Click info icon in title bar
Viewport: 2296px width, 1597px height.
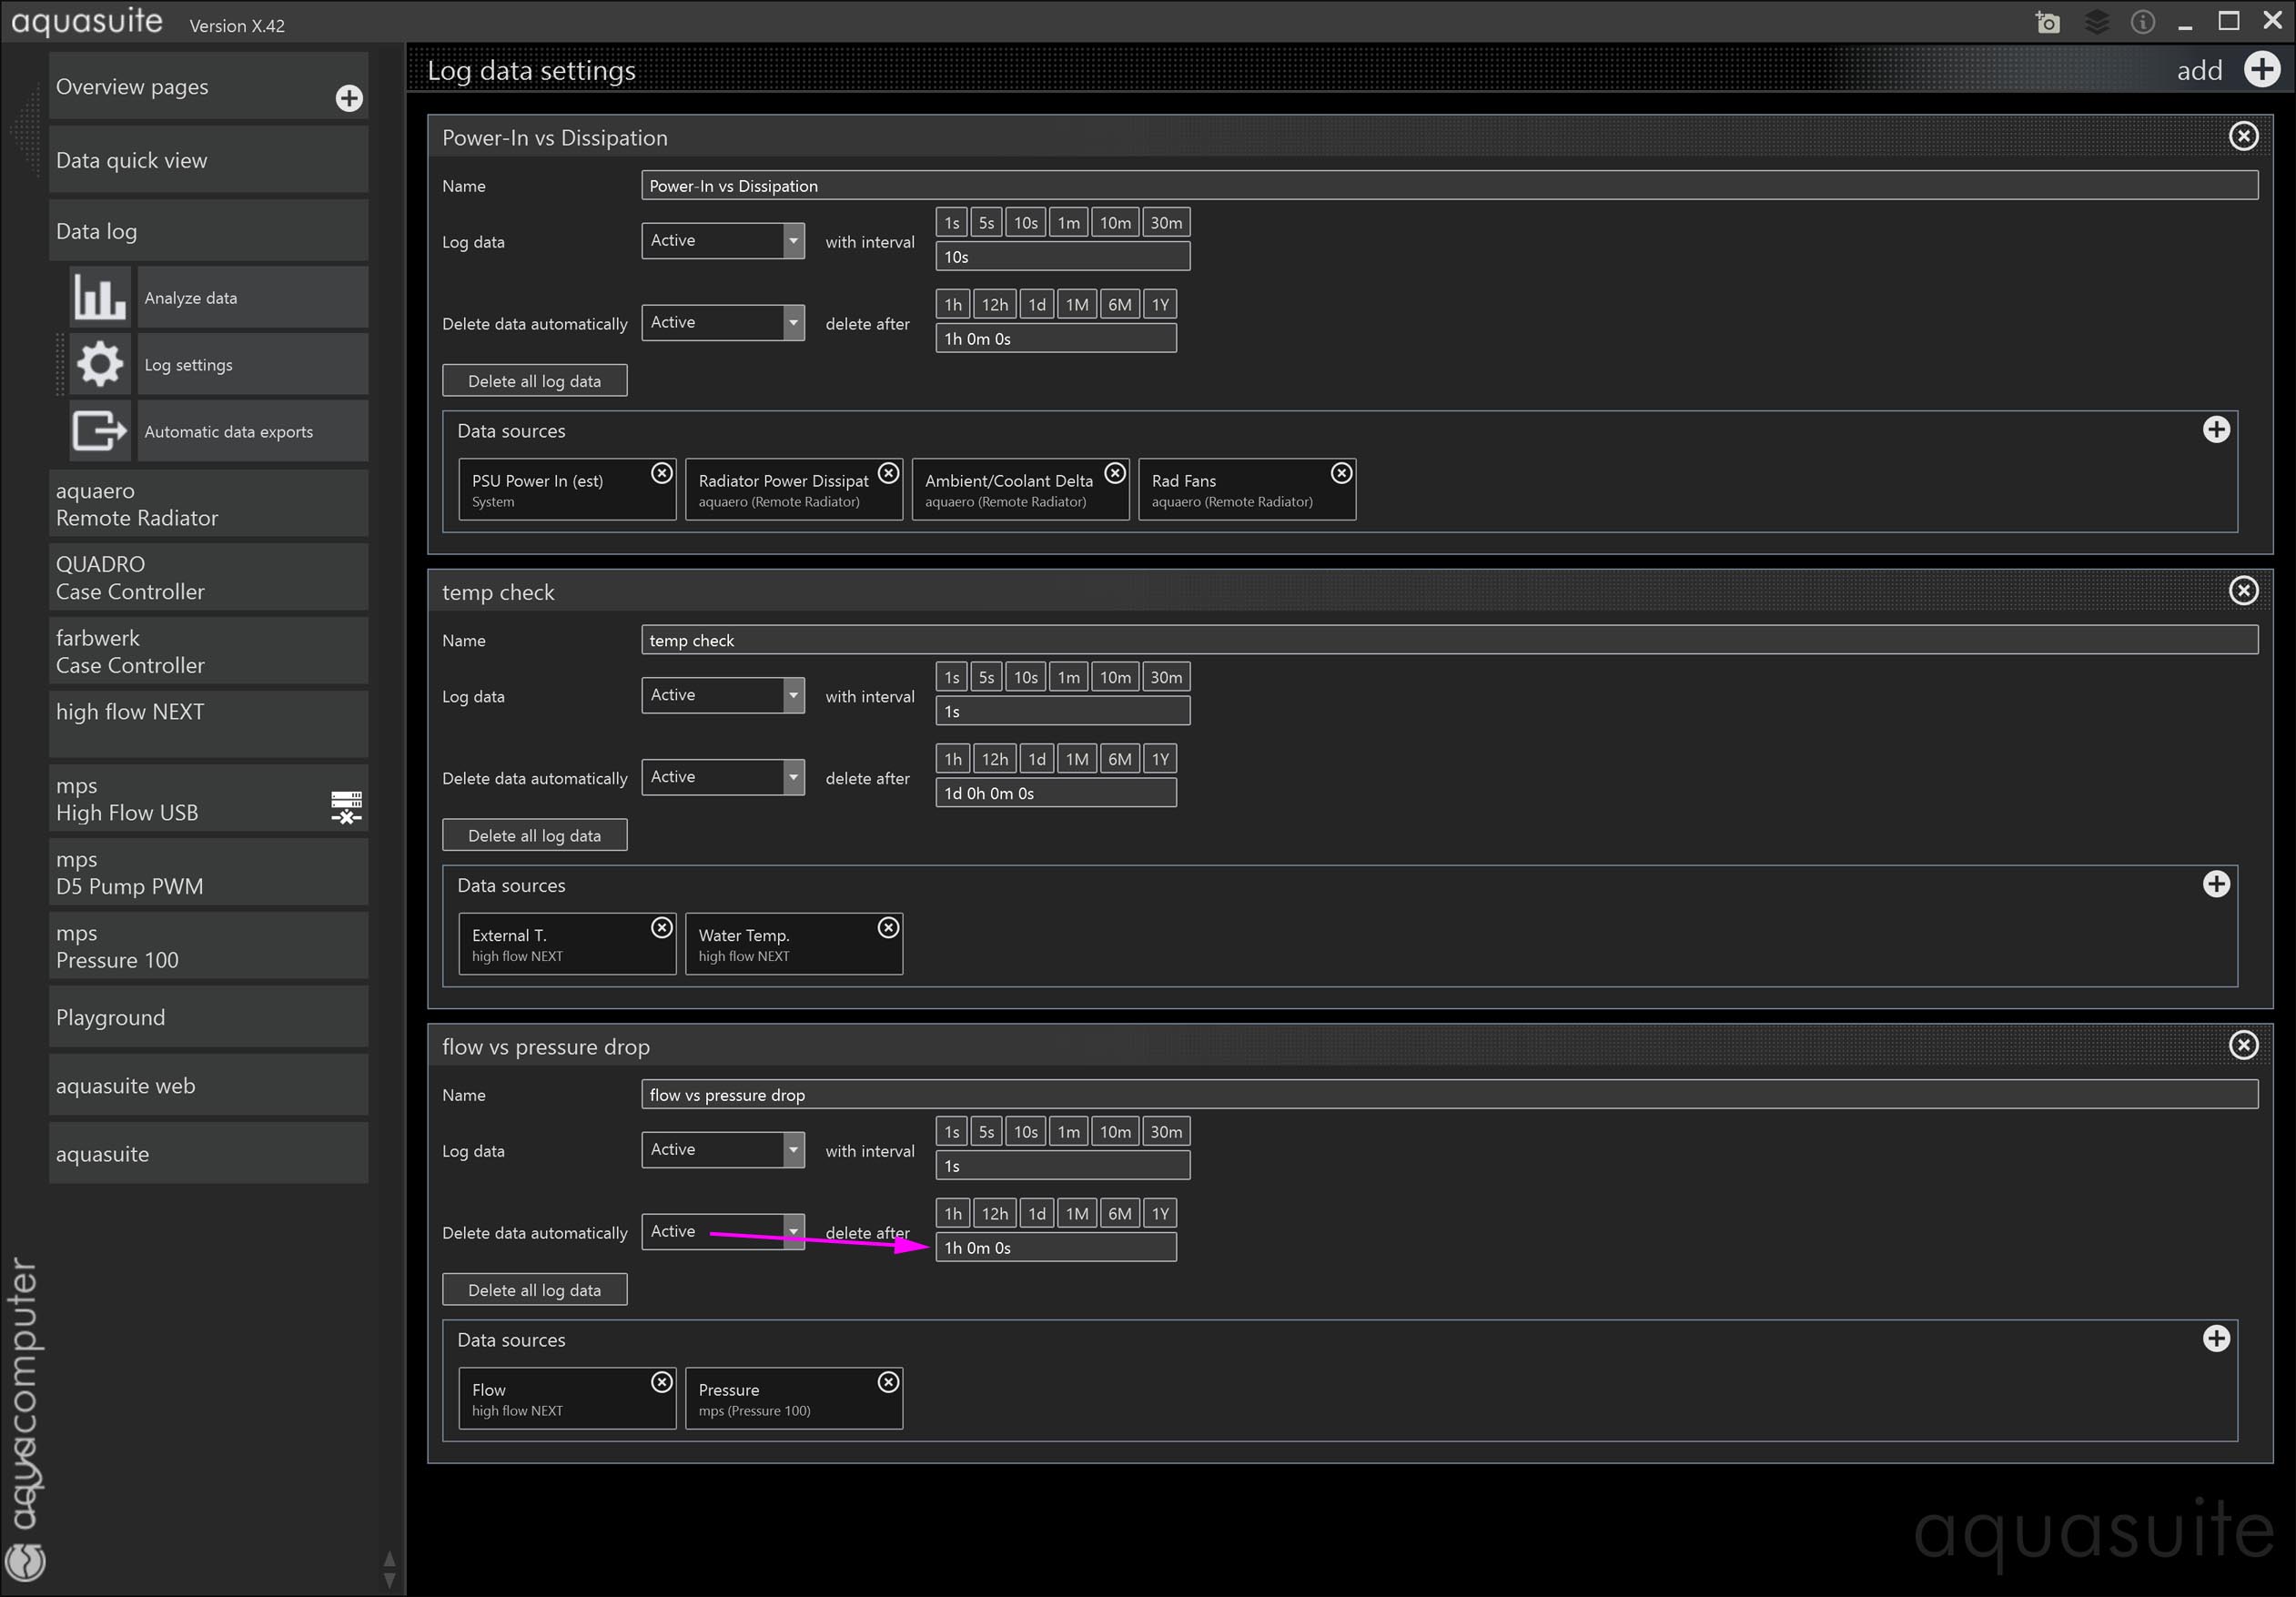(x=2142, y=22)
